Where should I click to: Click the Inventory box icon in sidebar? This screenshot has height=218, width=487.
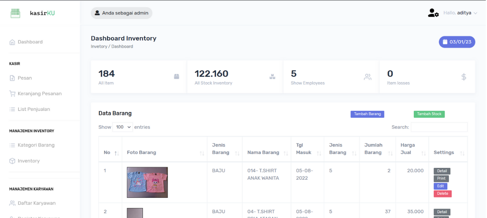(12, 161)
